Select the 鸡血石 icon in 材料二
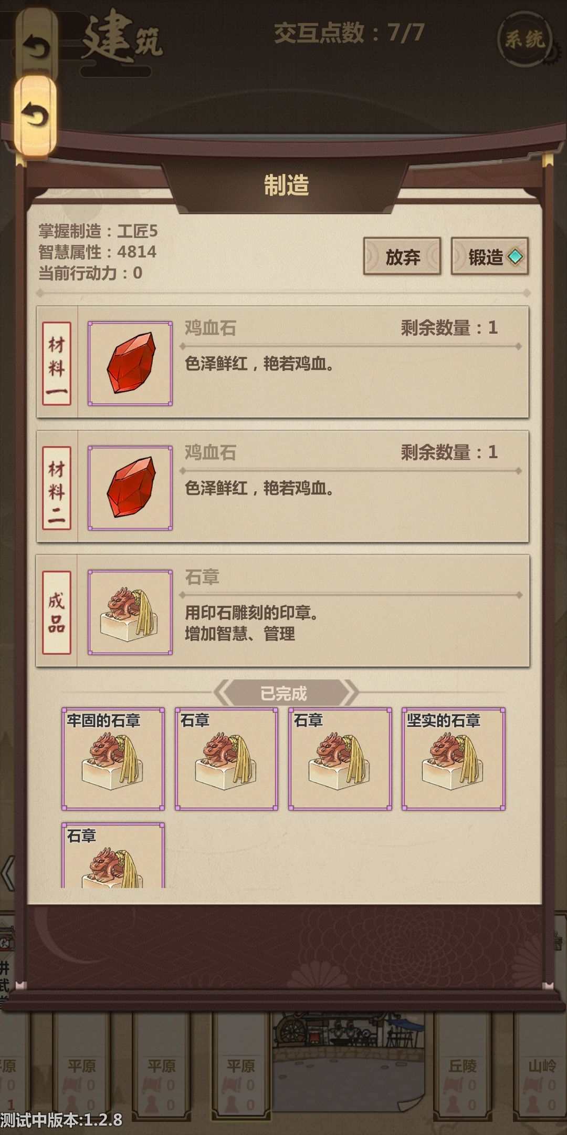 [130, 488]
